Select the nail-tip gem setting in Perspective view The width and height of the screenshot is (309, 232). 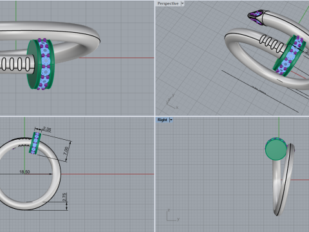[256, 17]
